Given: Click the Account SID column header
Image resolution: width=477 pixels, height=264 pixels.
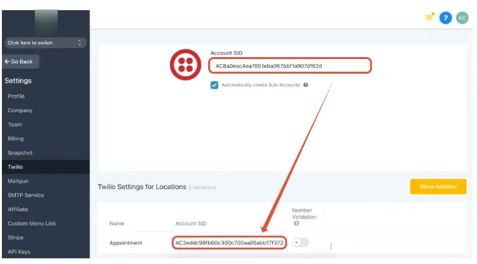Looking at the screenshot, I should coord(191,223).
